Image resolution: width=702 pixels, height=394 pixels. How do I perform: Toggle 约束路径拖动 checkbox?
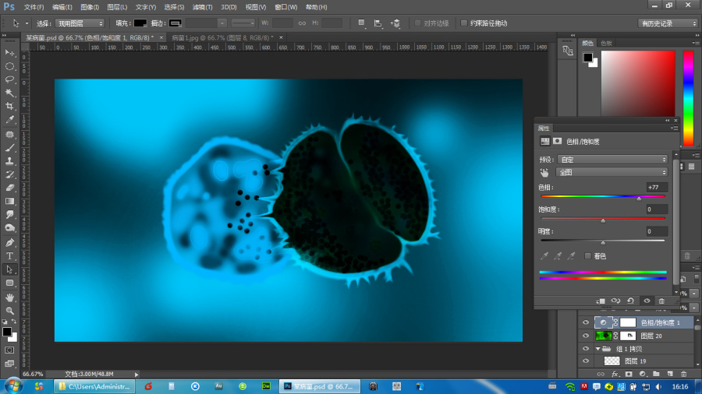coord(464,23)
